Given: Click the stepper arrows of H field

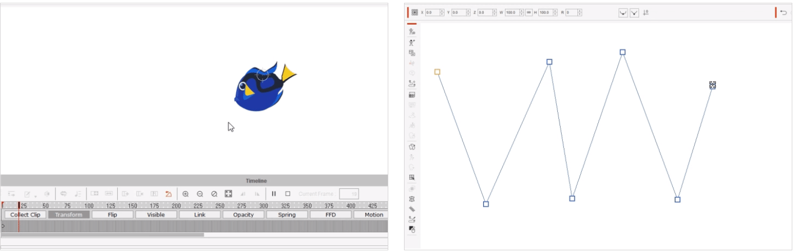Looking at the screenshot, I should pyautogui.click(x=555, y=12).
